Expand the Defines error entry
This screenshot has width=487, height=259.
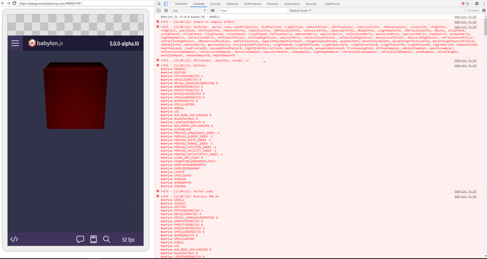tap(162, 65)
